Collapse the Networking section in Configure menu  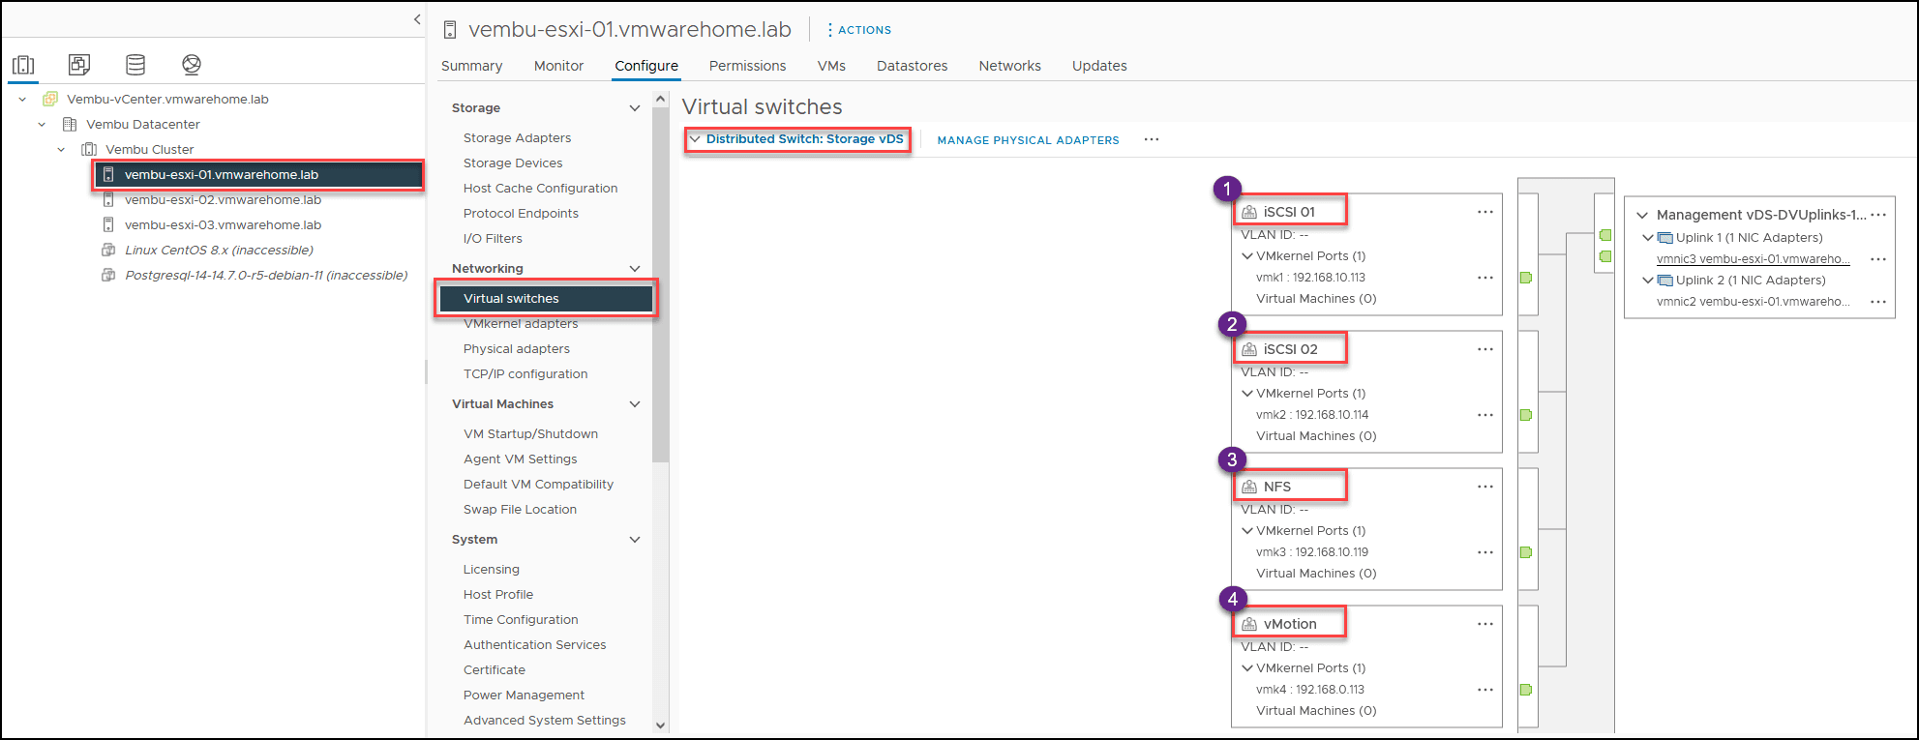tap(635, 269)
